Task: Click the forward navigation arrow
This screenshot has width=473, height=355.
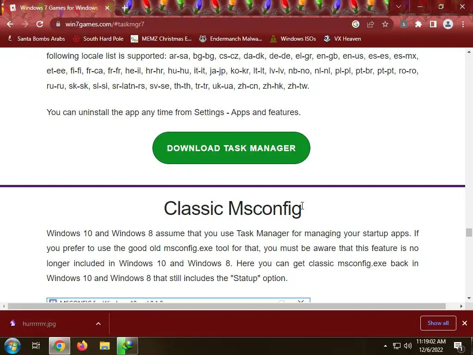Action: 25,24
